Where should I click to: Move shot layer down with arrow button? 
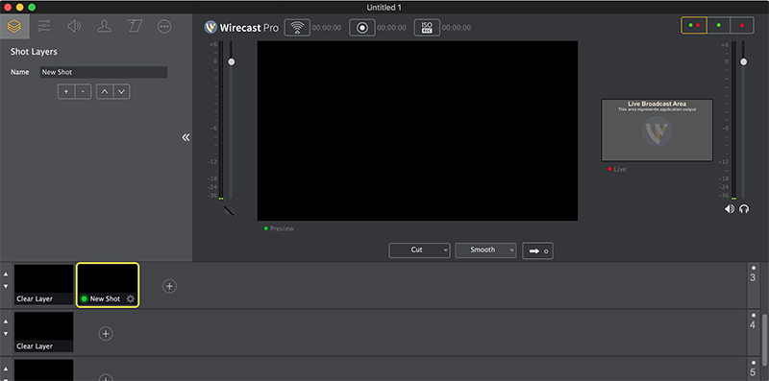click(x=122, y=91)
